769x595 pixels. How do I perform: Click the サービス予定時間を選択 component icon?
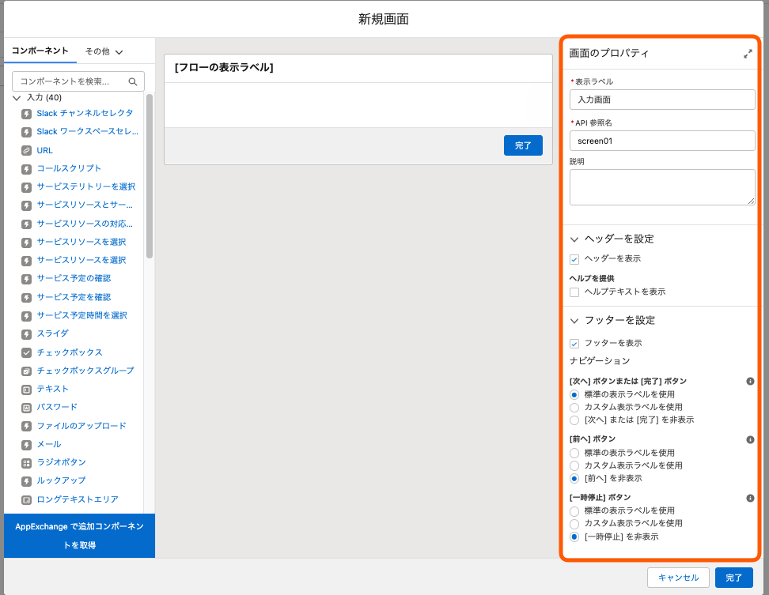pyautogui.click(x=26, y=316)
